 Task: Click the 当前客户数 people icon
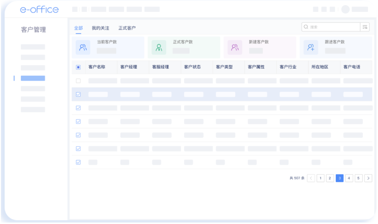point(83,47)
